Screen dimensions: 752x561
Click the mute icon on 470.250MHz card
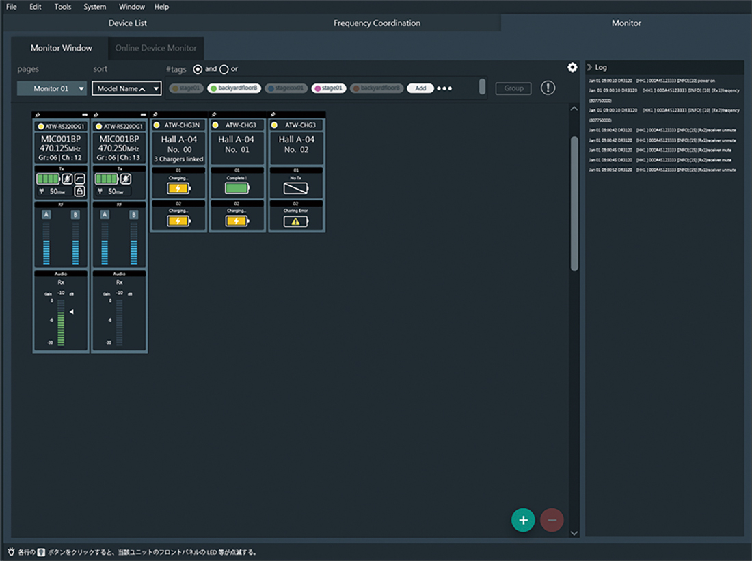coord(126,179)
